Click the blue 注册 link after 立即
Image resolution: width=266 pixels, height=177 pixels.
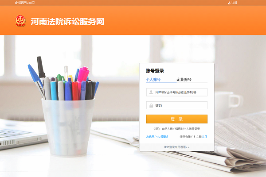[204, 137]
